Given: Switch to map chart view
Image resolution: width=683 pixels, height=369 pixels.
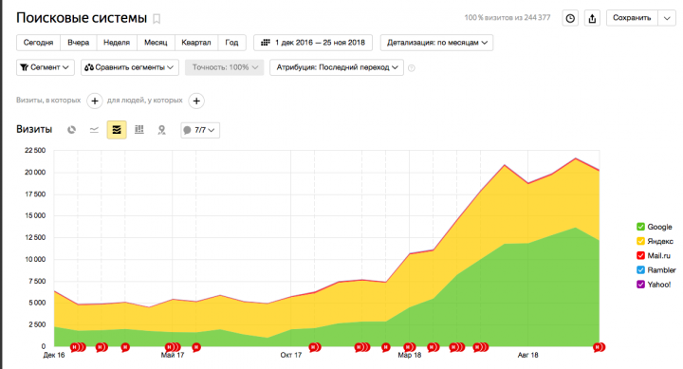Looking at the screenshot, I should [x=161, y=130].
